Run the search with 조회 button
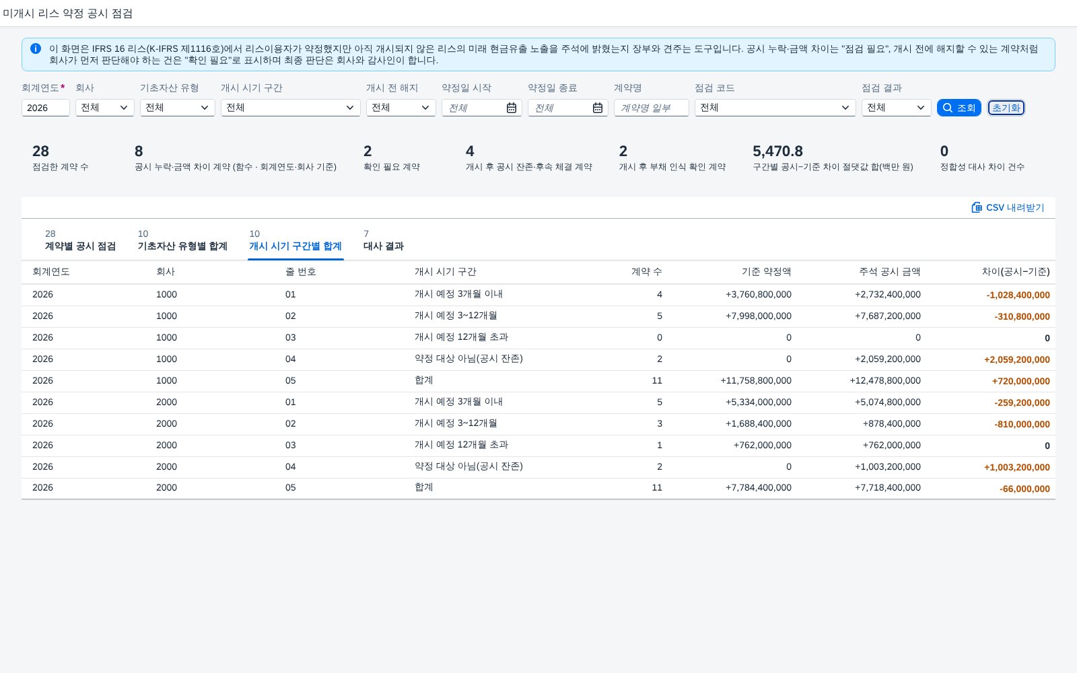This screenshot has width=1077, height=673. click(x=959, y=108)
